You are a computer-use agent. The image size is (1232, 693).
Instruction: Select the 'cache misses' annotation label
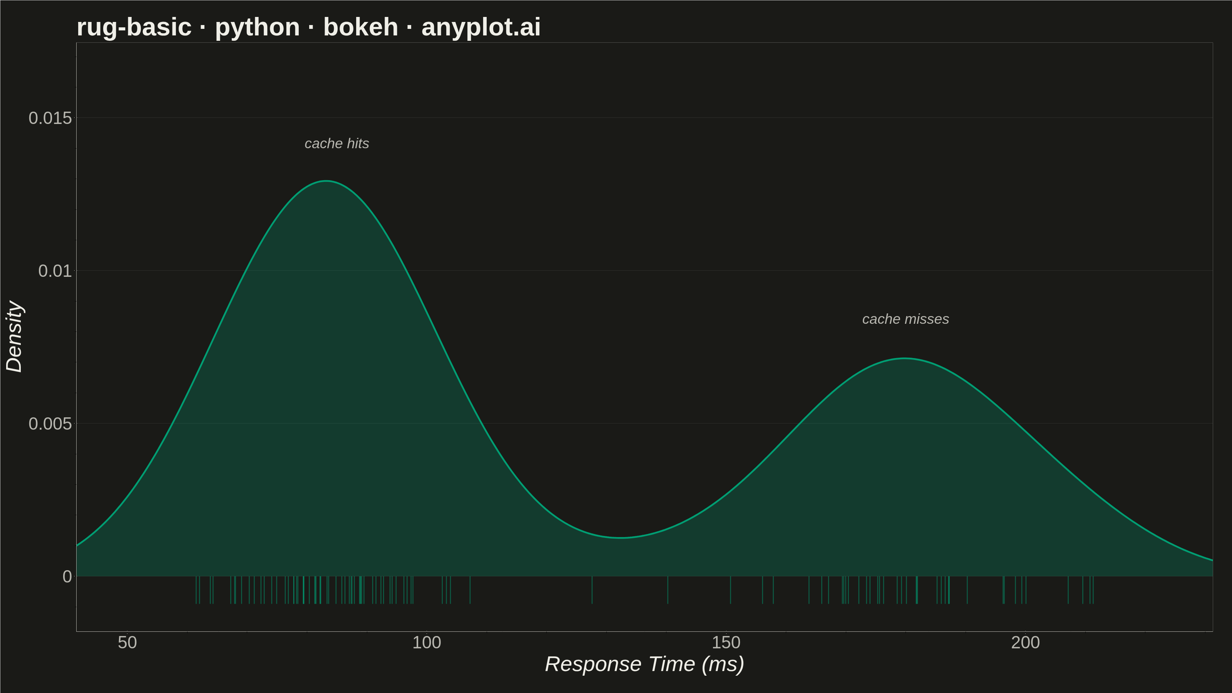[x=906, y=319]
